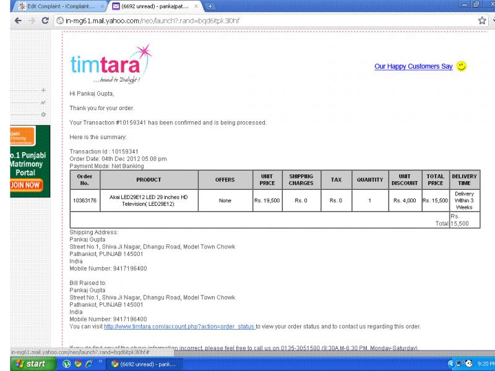Viewport: 495px width, 371px height.
Task: Click the network icon in system tray
Action: tap(460, 364)
